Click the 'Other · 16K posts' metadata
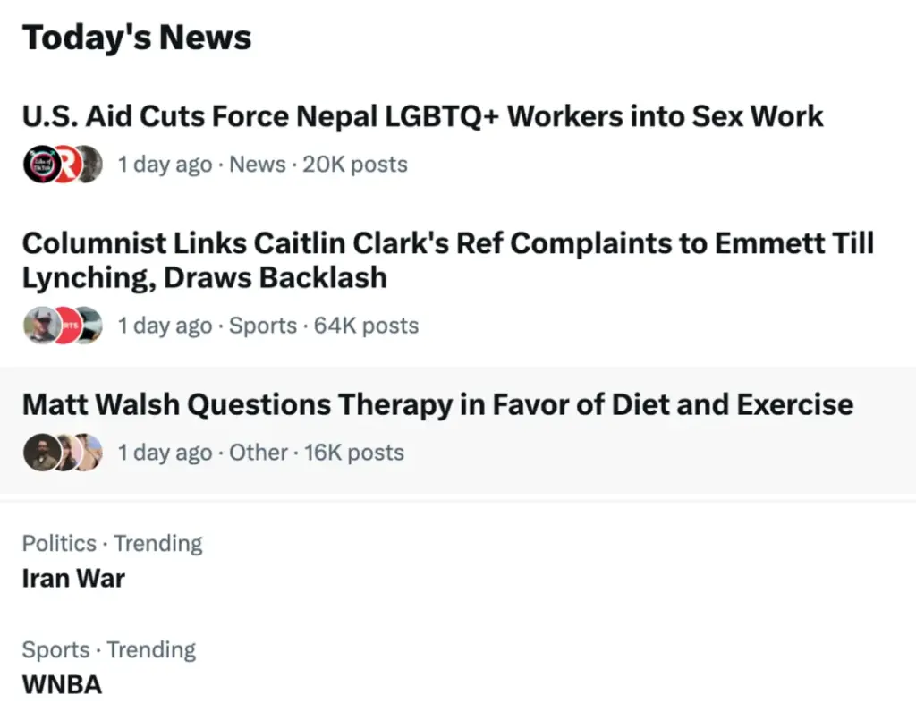916x712 pixels. 316,452
